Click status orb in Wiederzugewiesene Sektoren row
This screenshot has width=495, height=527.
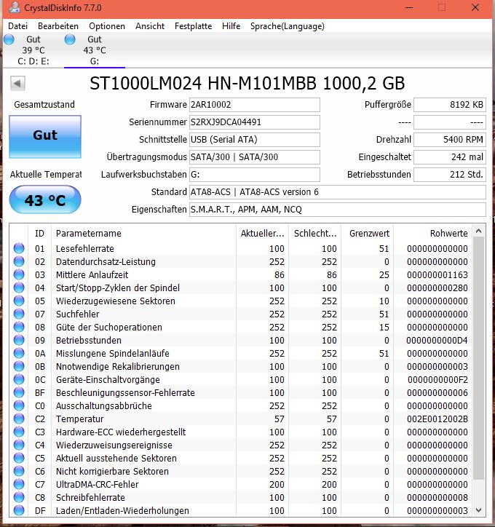[19, 301]
